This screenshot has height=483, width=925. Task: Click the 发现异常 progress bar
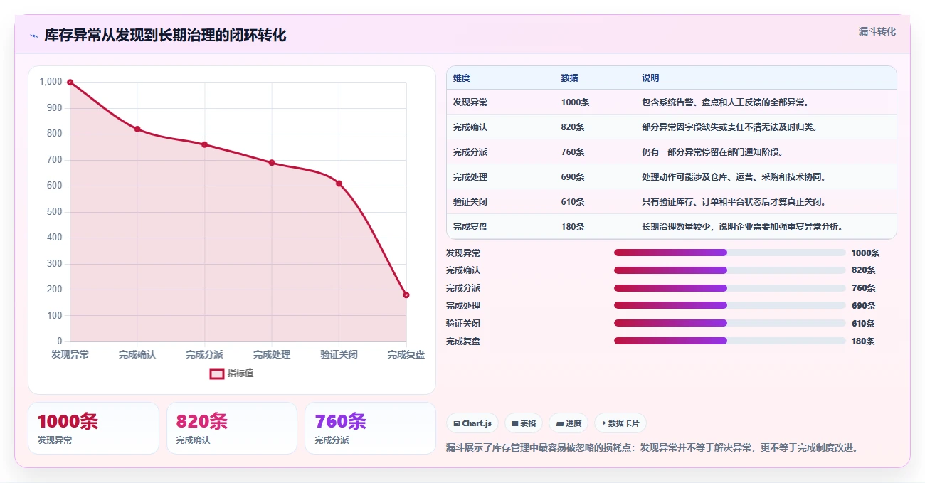(730, 253)
